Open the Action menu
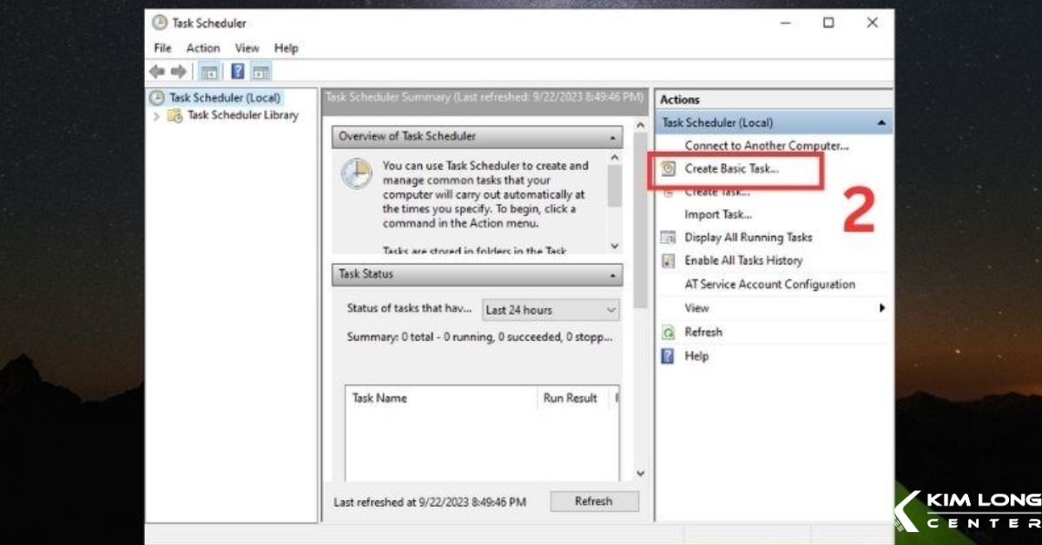This screenshot has width=1042, height=545. click(202, 48)
